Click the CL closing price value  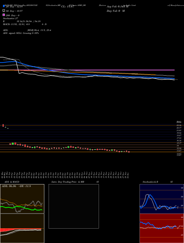click(68, 7)
